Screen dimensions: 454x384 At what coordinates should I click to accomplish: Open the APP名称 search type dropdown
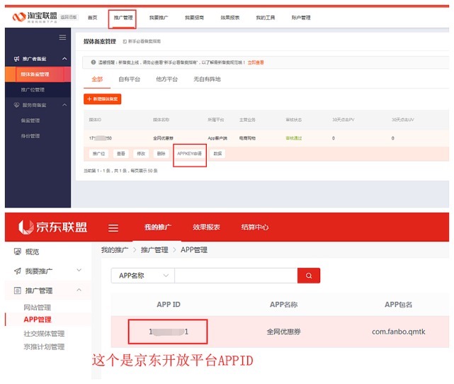(143, 276)
